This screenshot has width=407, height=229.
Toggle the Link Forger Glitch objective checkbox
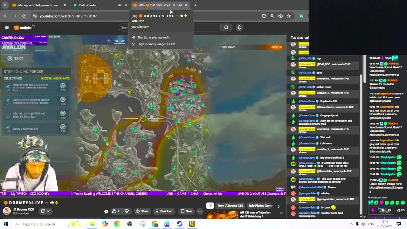click(8, 113)
